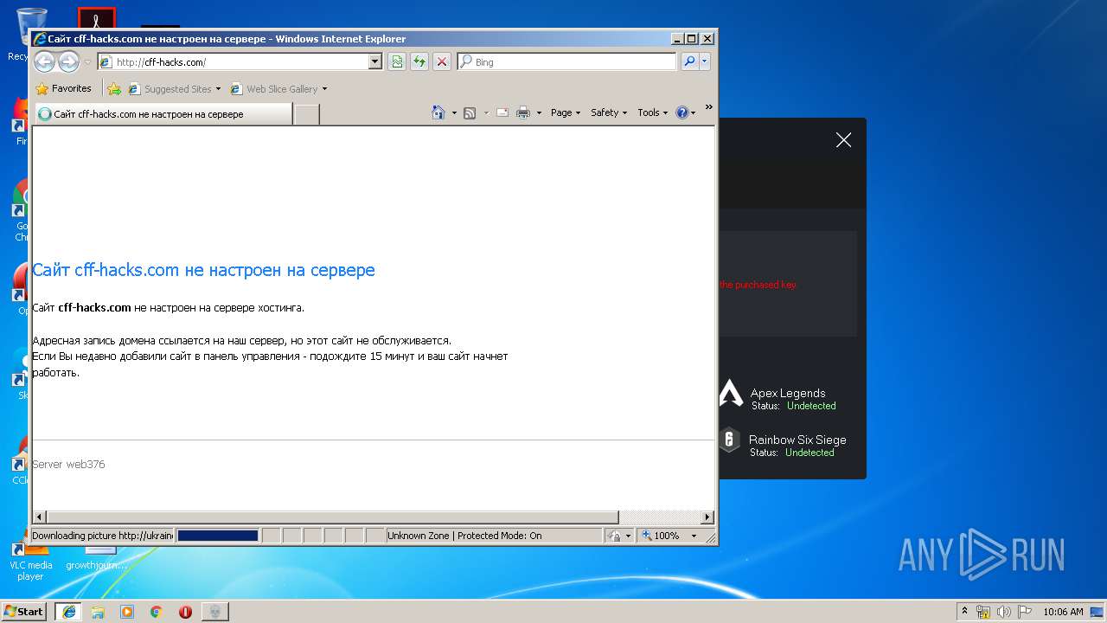Open the Read Mail envelope icon
This screenshot has height=623, width=1107.
click(502, 112)
